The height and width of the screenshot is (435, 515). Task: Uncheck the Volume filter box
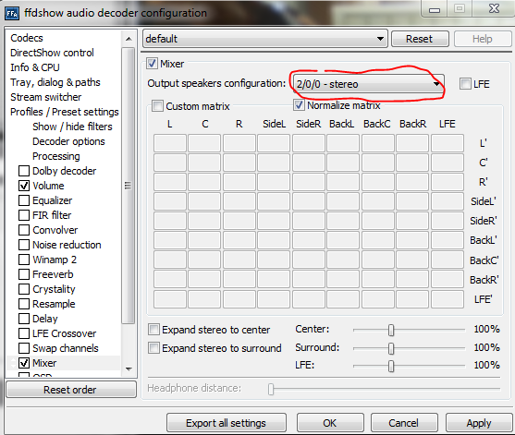point(24,186)
